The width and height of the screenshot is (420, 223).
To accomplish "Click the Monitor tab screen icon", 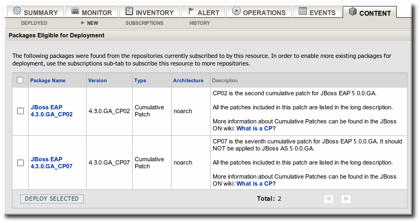I will [x=75, y=11].
